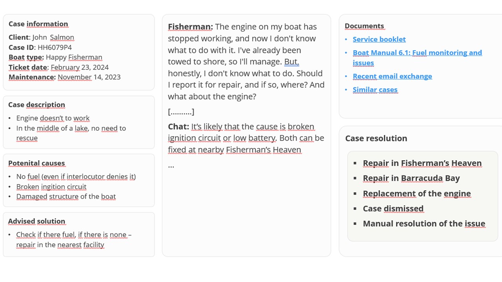Viewport: 502px width, 282px height.
Task: Click the Documents panel heading
Action: [x=364, y=26]
